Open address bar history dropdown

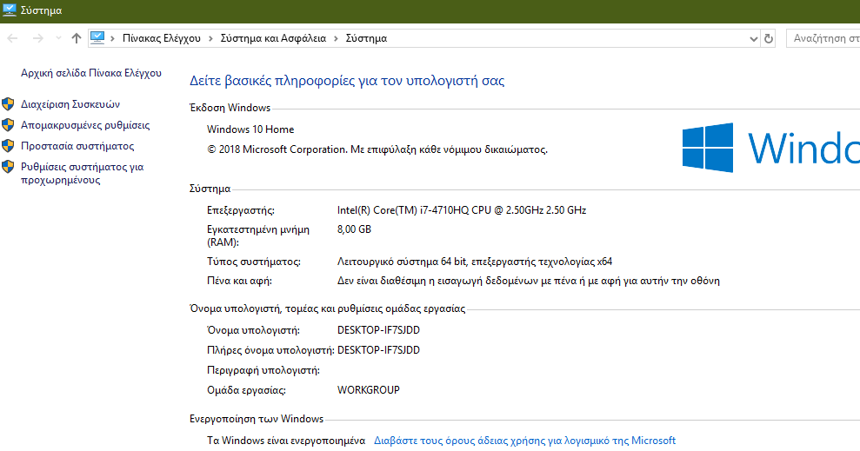coord(753,39)
